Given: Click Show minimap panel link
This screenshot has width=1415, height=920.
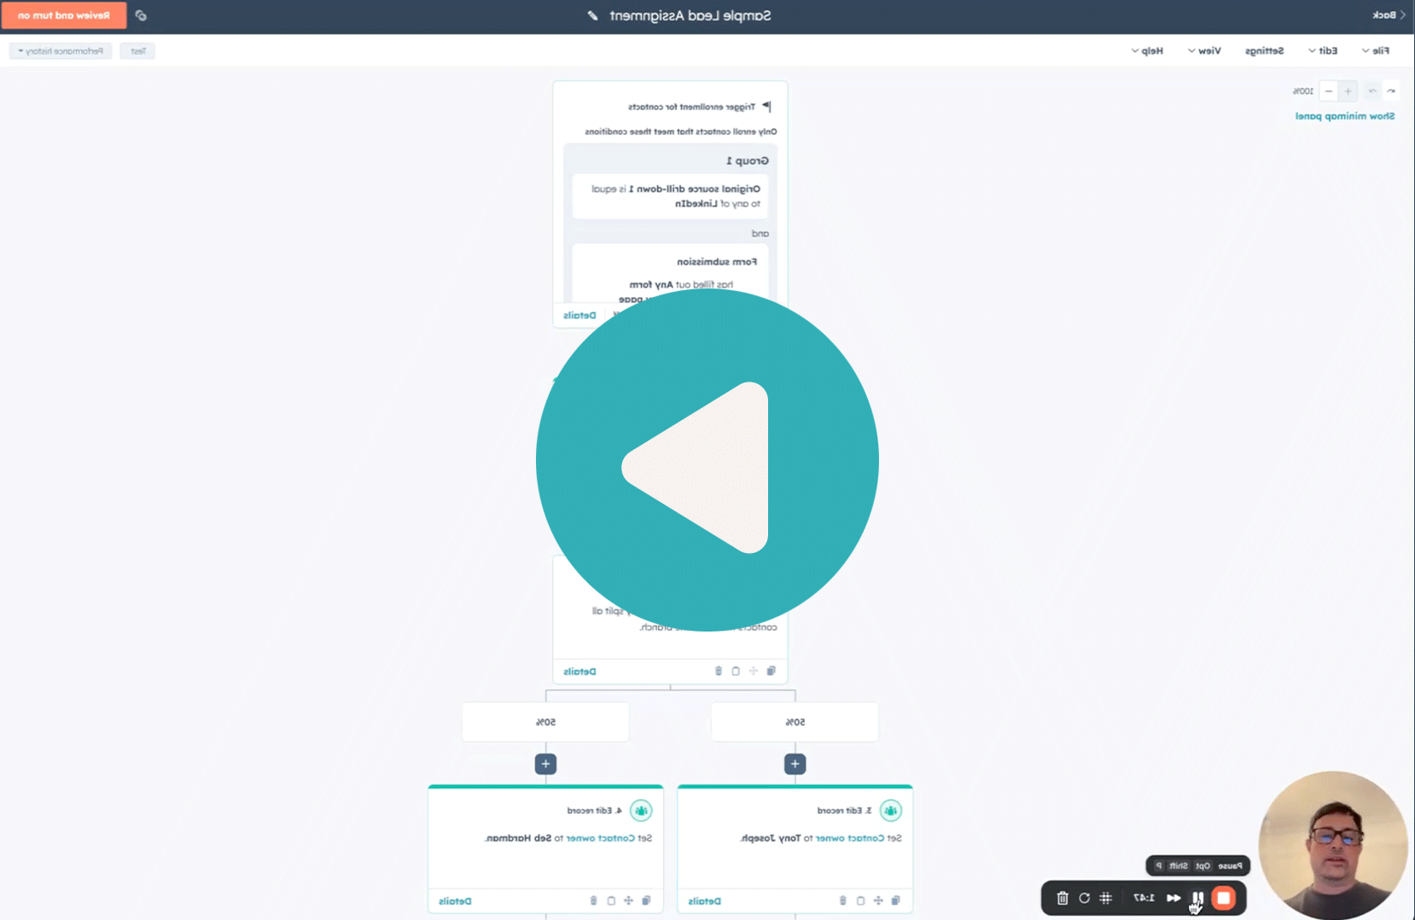Looking at the screenshot, I should [1345, 116].
